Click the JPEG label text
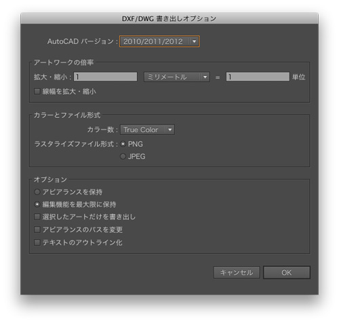 point(137,156)
